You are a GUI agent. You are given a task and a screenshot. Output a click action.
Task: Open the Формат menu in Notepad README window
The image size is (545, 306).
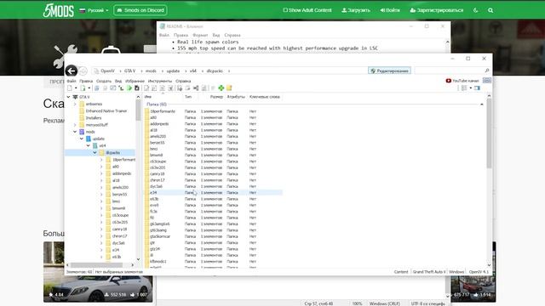pos(200,35)
